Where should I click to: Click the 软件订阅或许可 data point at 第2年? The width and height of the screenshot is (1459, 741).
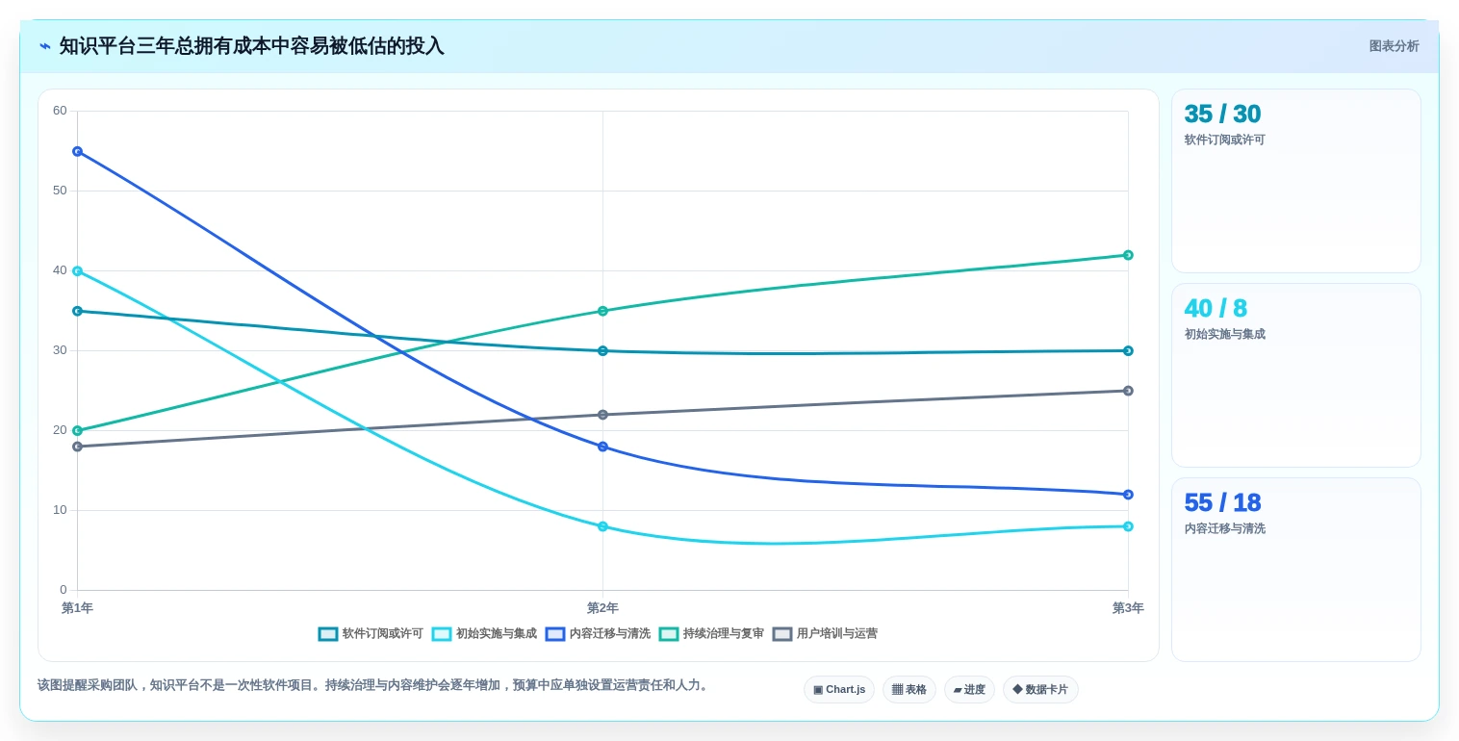(x=602, y=351)
